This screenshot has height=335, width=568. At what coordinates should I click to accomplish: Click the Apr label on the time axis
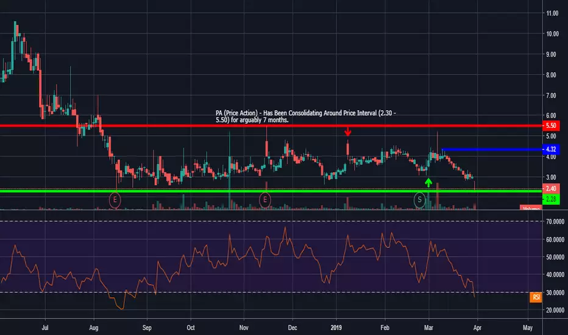click(x=477, y=328)
